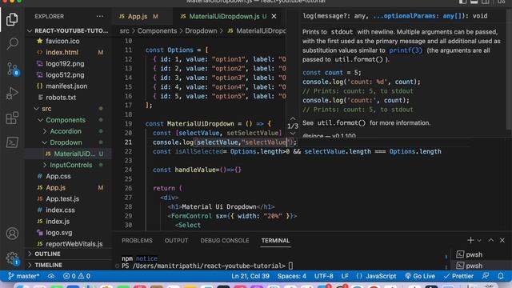Change encoding via UTF-8 status item
The height and width of the screenshot is (288, 512).
click(323, 276)
